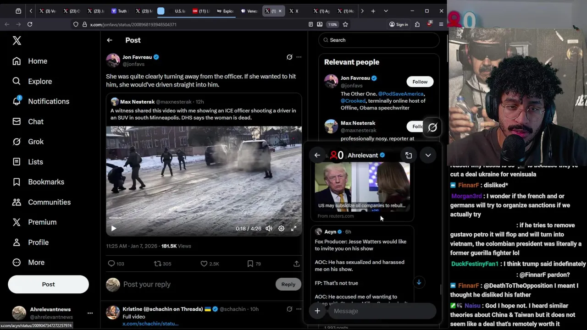Seek on the video progress bar
The height and width of the screenshot is (330, 587).
(x=204, y=218)
